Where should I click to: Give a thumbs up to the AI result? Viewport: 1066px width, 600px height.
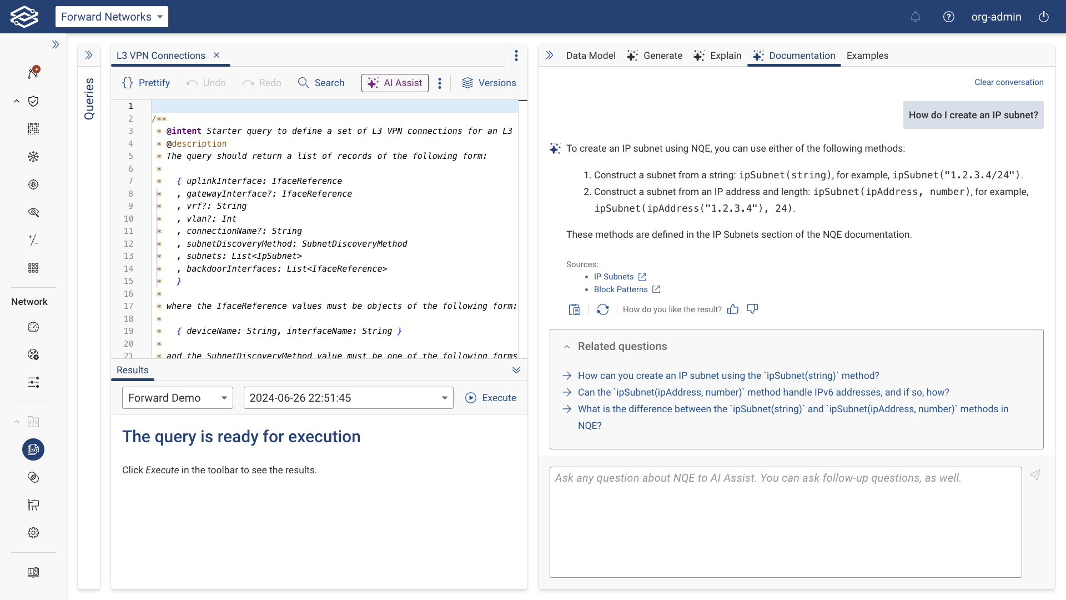[x=733, y=309]
